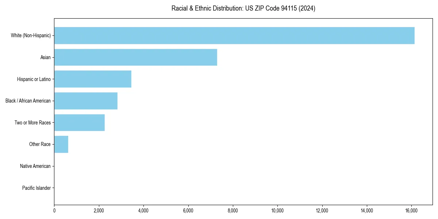Select the Asian population bar
Image resolution: width=438 pixels, height=219 pixels.
click(135, 57)
